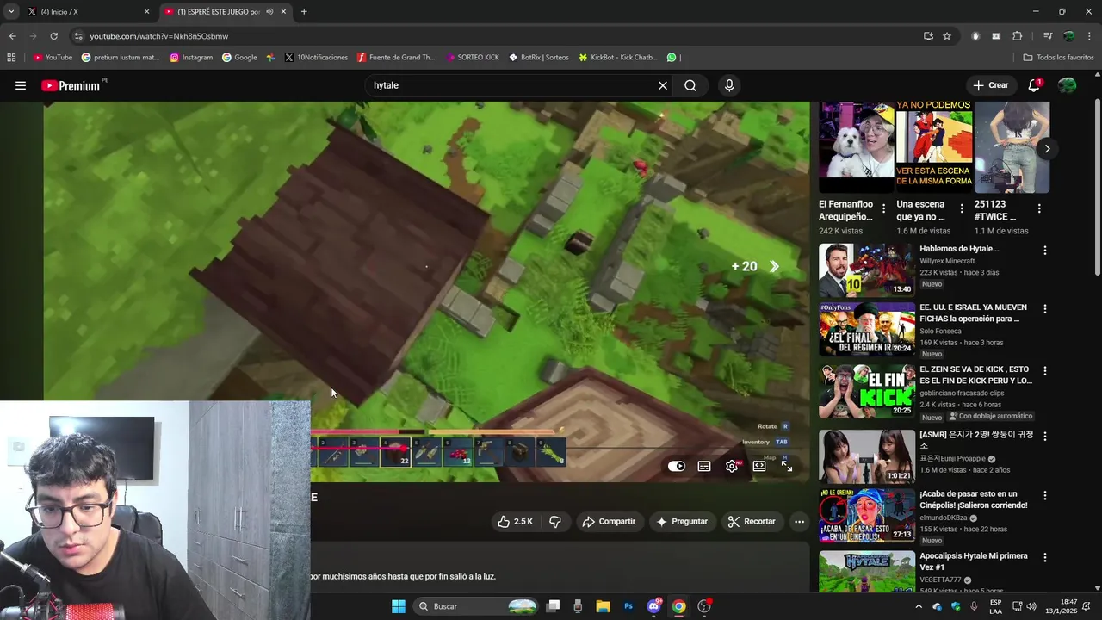Switch to theater mode
This screenshot has height=620, width=1102.
(x=759, y=466)
